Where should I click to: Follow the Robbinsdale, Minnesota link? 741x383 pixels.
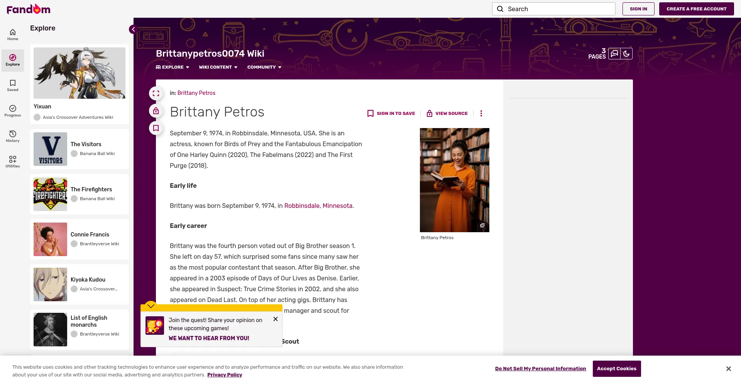tap(318, 206)
